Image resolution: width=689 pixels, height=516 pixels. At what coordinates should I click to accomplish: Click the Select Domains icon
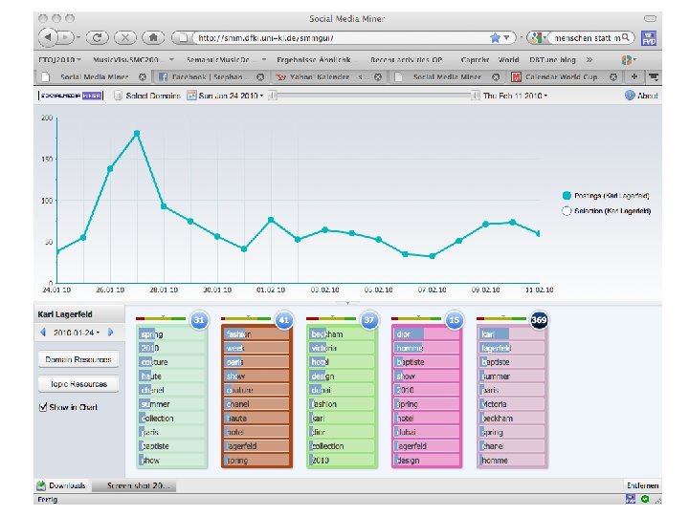click(118, 96)
